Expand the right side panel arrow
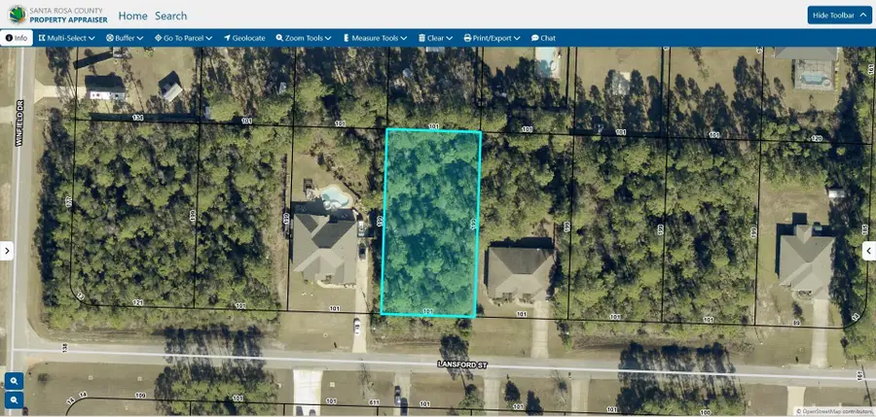 tap(869, 251)
